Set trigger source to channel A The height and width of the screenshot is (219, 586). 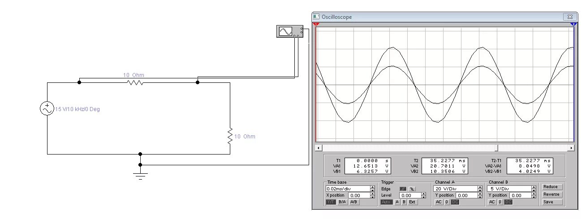397,202
